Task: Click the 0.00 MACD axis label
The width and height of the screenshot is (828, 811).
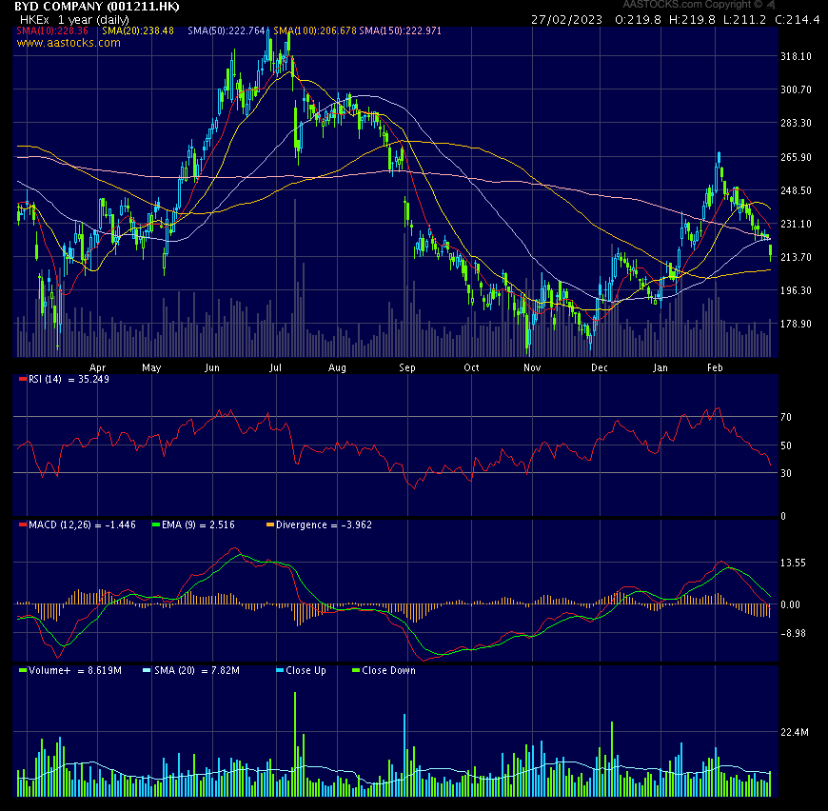Action: (x=791, y=605)
